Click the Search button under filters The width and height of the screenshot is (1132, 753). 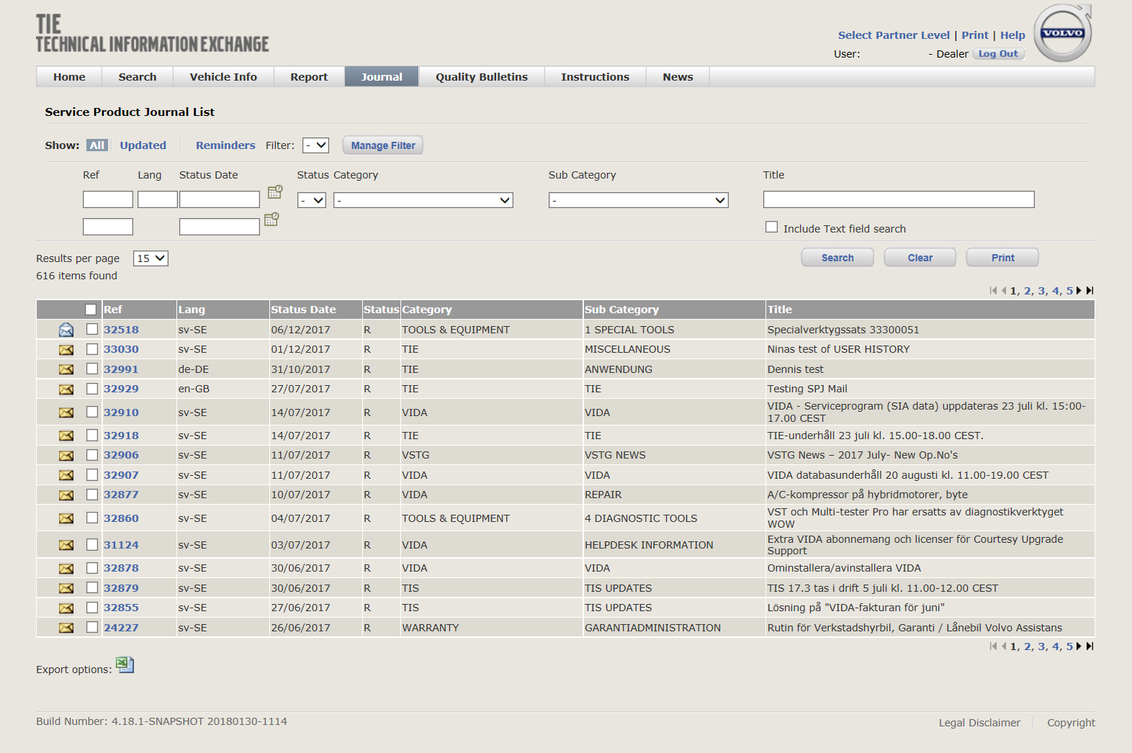837,258
